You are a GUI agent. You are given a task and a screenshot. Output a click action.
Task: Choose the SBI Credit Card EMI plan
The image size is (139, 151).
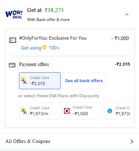pos(118,111)
